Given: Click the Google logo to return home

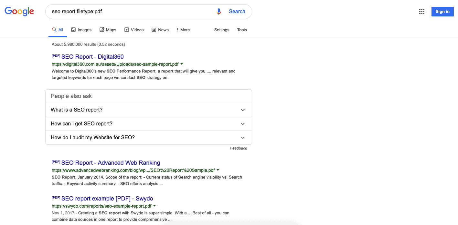Looking at the screenshot, I should click(x=19, y=11).
